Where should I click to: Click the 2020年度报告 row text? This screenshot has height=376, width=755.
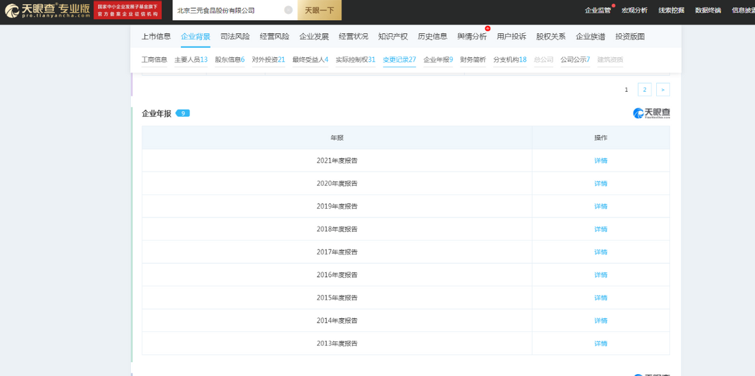pyautogui.click(x=337, y=184)
